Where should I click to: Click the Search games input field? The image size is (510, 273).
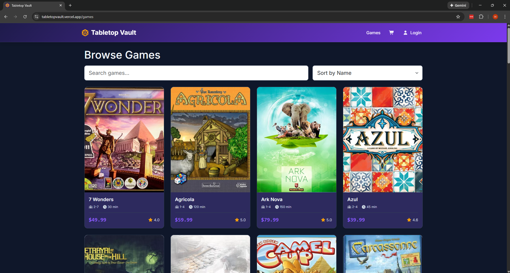[196, 73]
